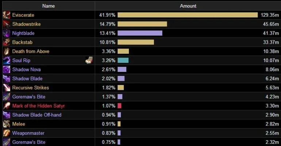The image size is (281, 146).
Task: Click the Mark of the Hidden Satyr icon
Action: pos(6,106)
